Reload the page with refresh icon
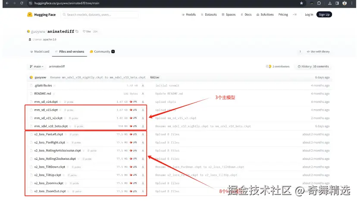Viewport: 357px width, 203px height. point(22,3)
